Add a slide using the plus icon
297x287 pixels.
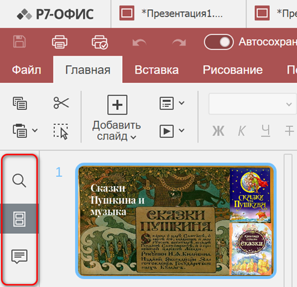click(x=117, y=105)
